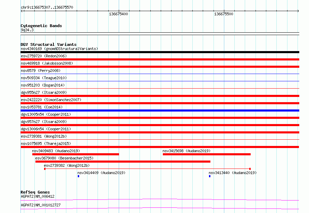Select the small blue nsv3413440 marker
Screen dimensions: 309x213
(210, 176)
